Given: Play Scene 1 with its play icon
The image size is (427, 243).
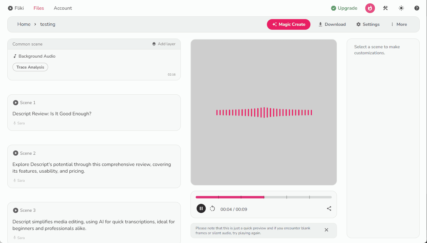Looking at the screenshot, I should point(16,103).
